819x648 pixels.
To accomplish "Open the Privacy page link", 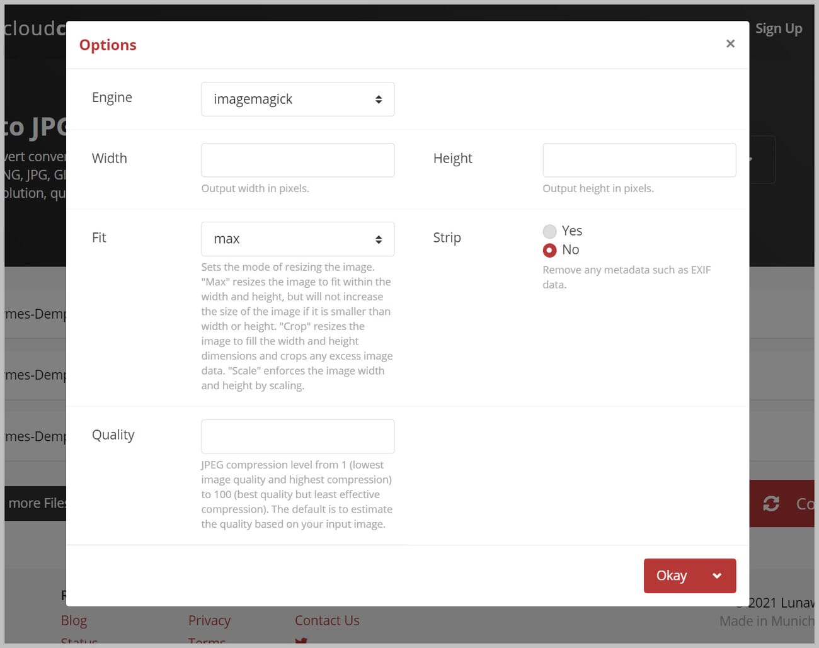I will [209, 620].
